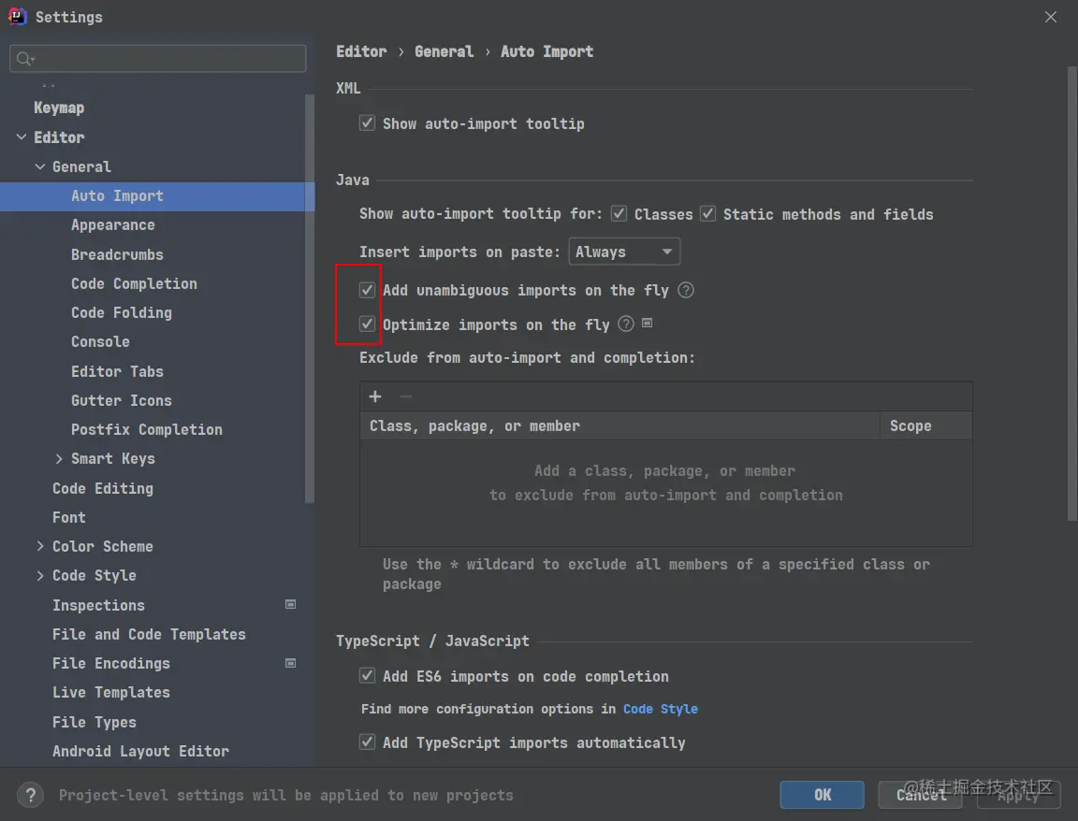Click the search magnifier icon in settings
The width and height of the screenshot is (1078, 821).
(x=24, y=59)
